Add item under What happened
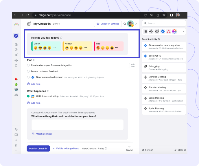 tap(34, 103)
